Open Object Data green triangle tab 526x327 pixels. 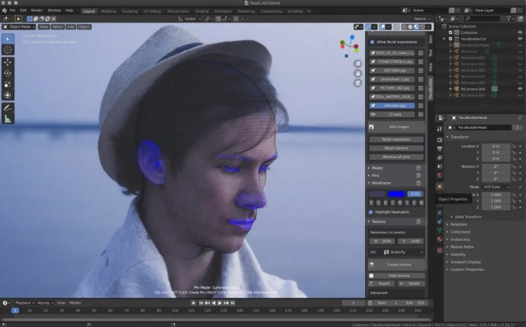pos(440,230)
